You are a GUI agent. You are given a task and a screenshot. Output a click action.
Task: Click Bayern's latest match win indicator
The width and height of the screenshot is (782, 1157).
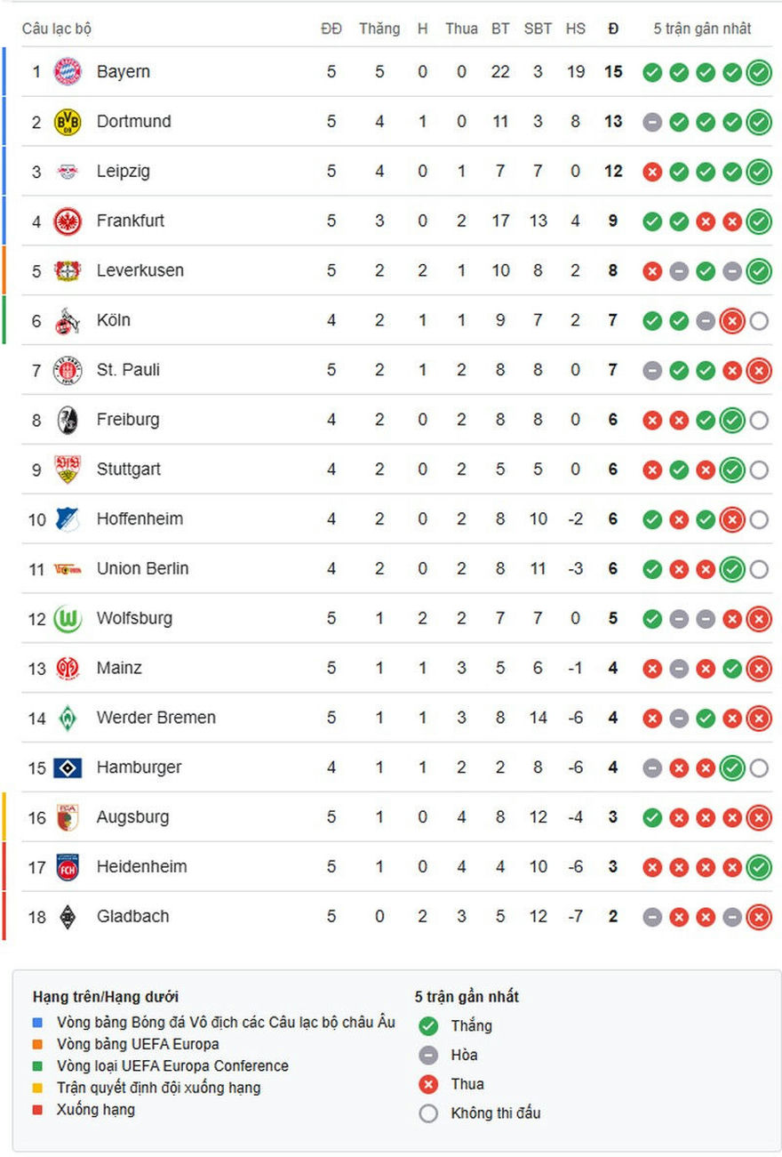click(758, 72)
